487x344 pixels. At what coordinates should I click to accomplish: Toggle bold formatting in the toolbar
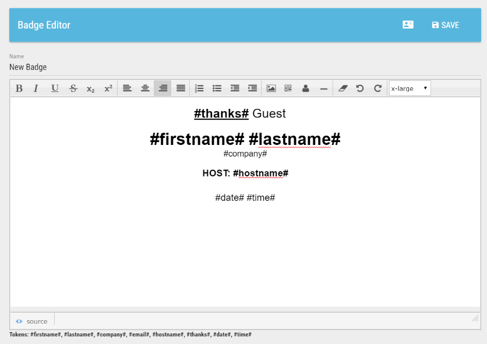click(x=19, y=88)
